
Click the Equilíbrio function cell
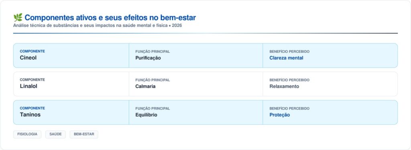[x=196, y=112]
